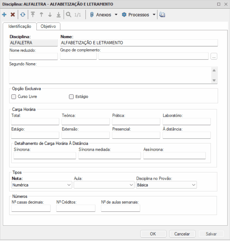Click the blue plus add record icon
Viewport: 230px width, 241px height.
pos(4,15)
